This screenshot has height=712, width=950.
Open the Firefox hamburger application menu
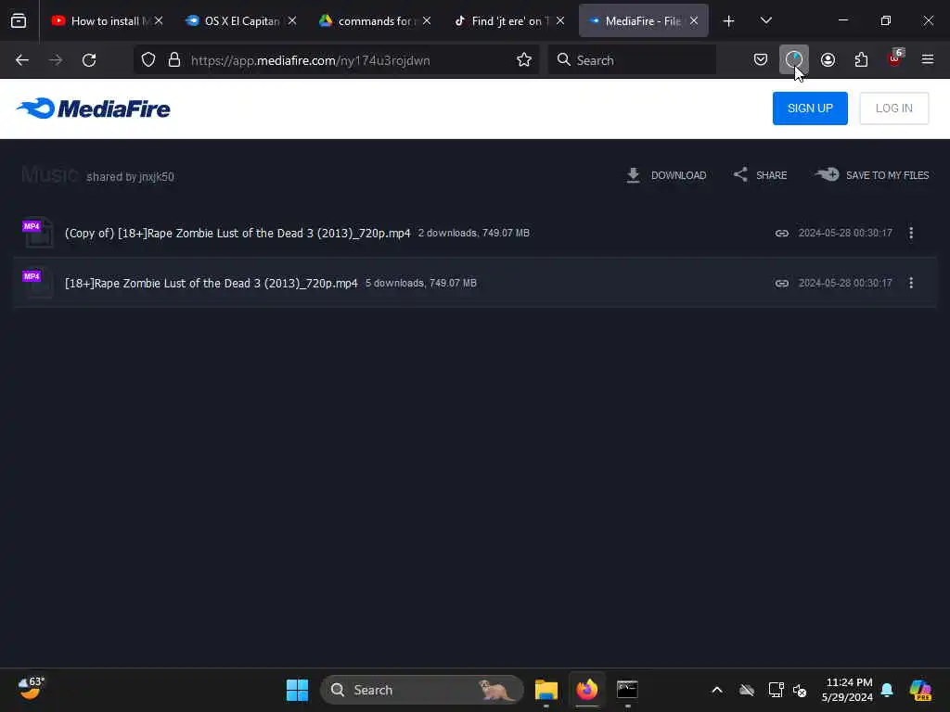click(928, 60)
